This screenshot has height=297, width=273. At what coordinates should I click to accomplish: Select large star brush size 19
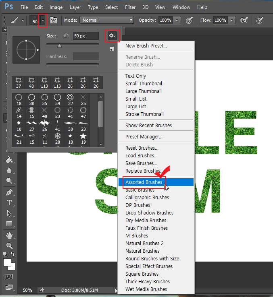[x=83, y=138]
